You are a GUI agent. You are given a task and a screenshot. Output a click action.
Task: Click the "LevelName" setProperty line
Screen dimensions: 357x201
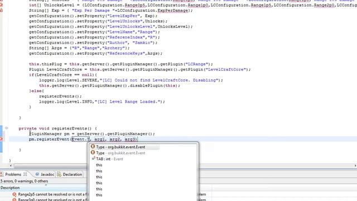94,32
